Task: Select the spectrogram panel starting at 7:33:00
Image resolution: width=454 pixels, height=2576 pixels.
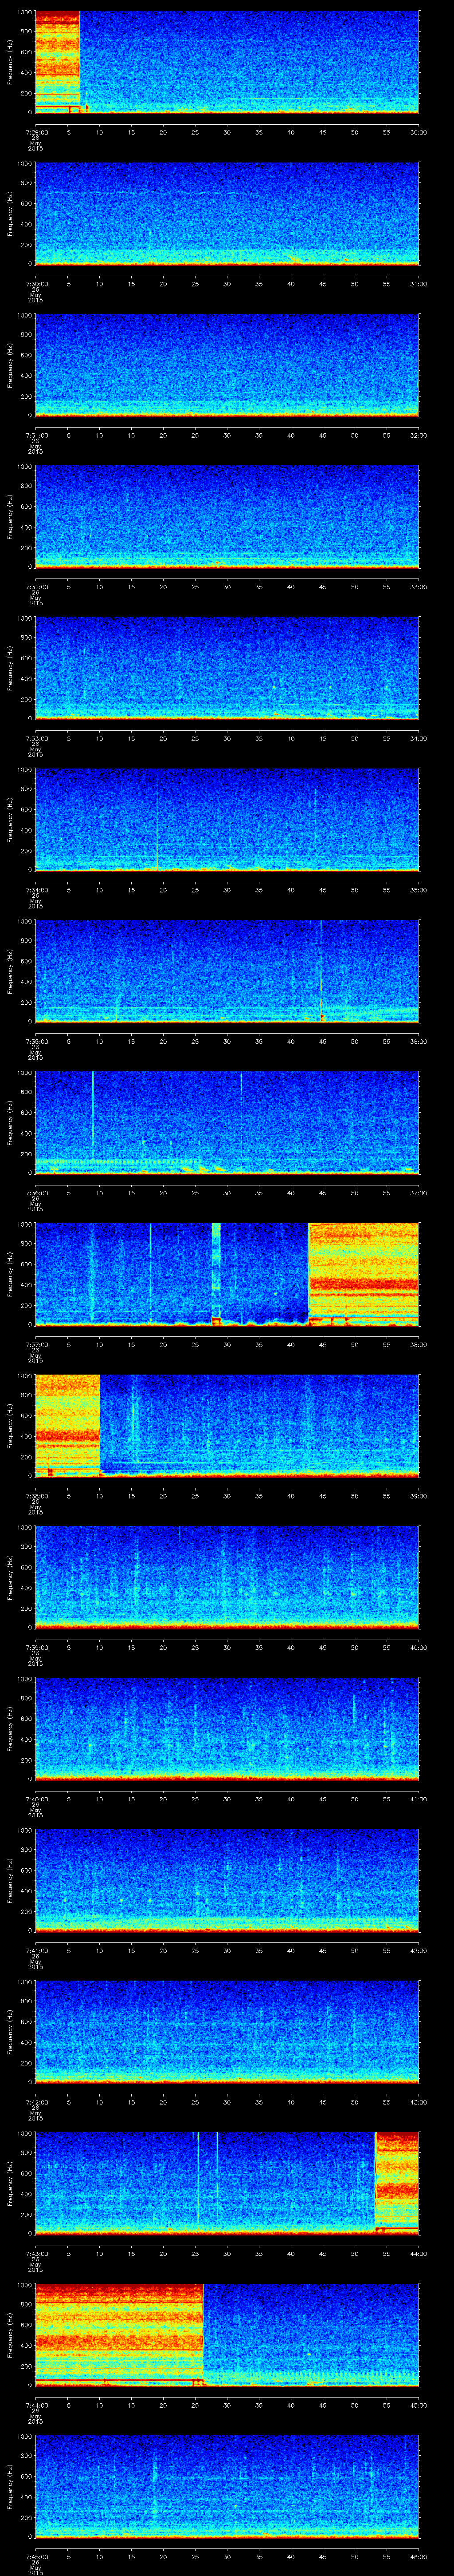Action: pos(227,668)
